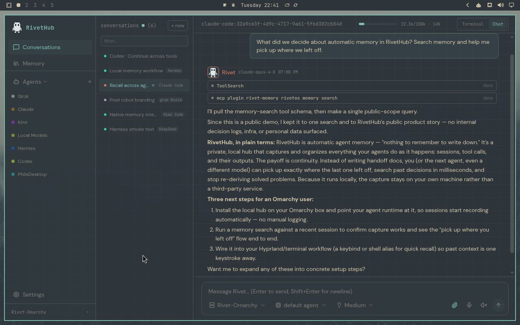Screen dimensions: 520x325
Task: Attach a file with the paperclip icon
Action: coord(455,305)
